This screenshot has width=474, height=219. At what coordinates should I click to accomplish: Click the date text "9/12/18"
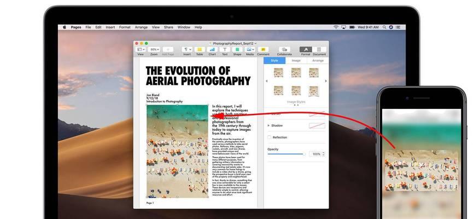coord(152,99)
